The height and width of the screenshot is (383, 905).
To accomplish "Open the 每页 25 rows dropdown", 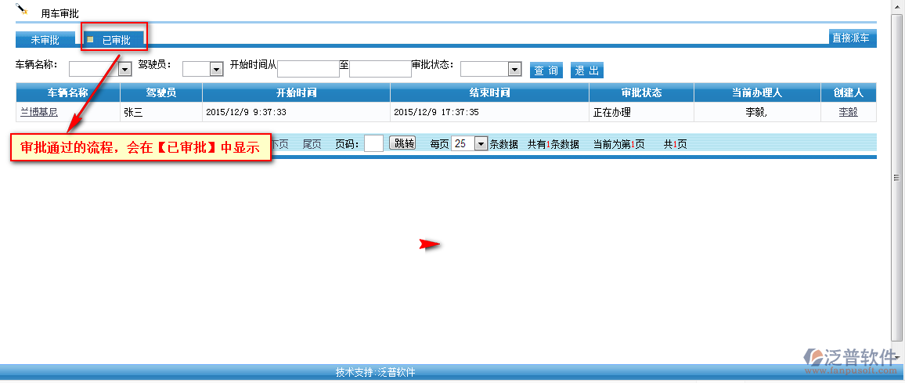I will pyautogui.click(x=470, y=143).
